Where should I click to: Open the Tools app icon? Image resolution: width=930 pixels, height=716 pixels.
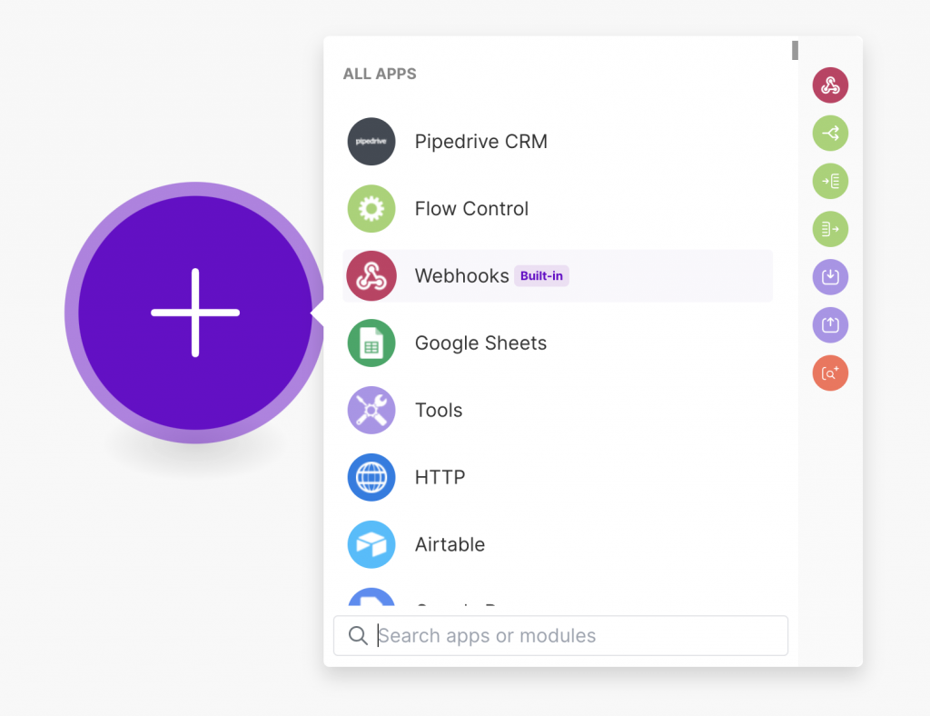[371, 411]
